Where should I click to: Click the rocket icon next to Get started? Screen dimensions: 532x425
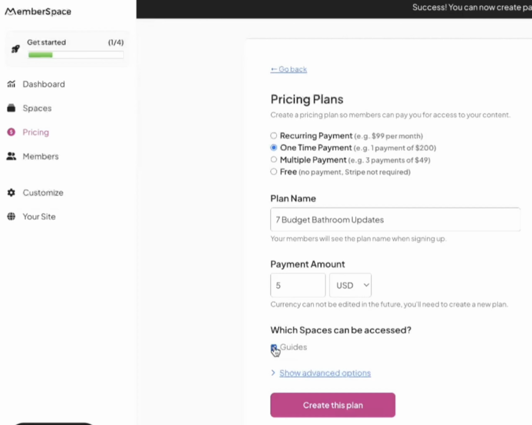15,49
